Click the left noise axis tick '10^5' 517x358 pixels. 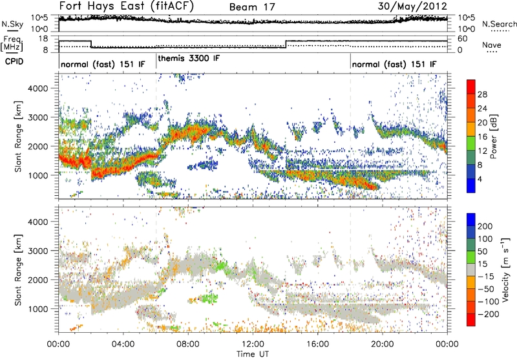39,17
